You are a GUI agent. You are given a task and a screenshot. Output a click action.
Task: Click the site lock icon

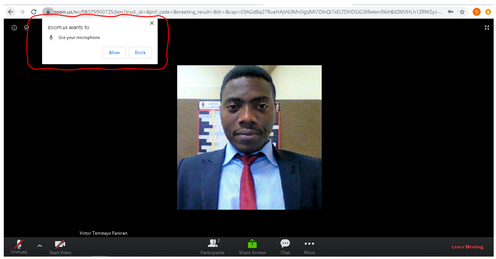click(48, 12)
